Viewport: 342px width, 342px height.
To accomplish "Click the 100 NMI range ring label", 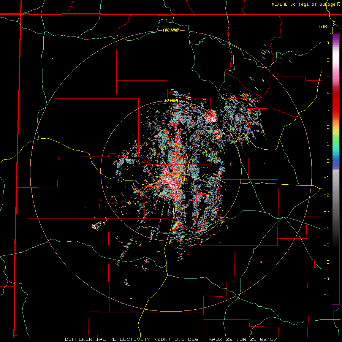I will click(171, 30).
